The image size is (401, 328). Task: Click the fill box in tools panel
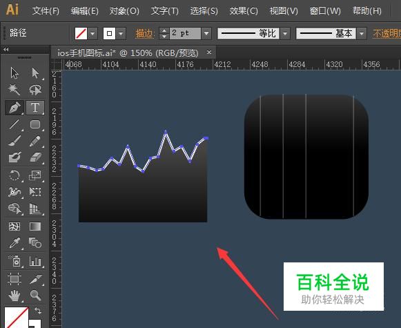tap(16, 317)
